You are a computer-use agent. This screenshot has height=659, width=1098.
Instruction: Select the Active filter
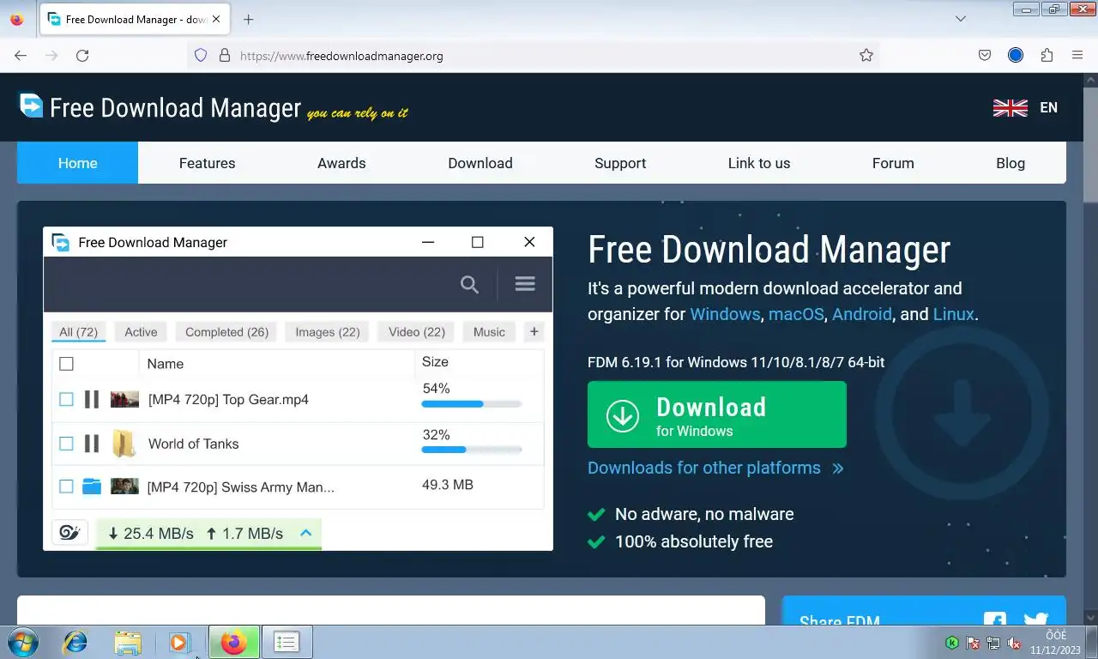pyautogui.click(x=141, y=332)
